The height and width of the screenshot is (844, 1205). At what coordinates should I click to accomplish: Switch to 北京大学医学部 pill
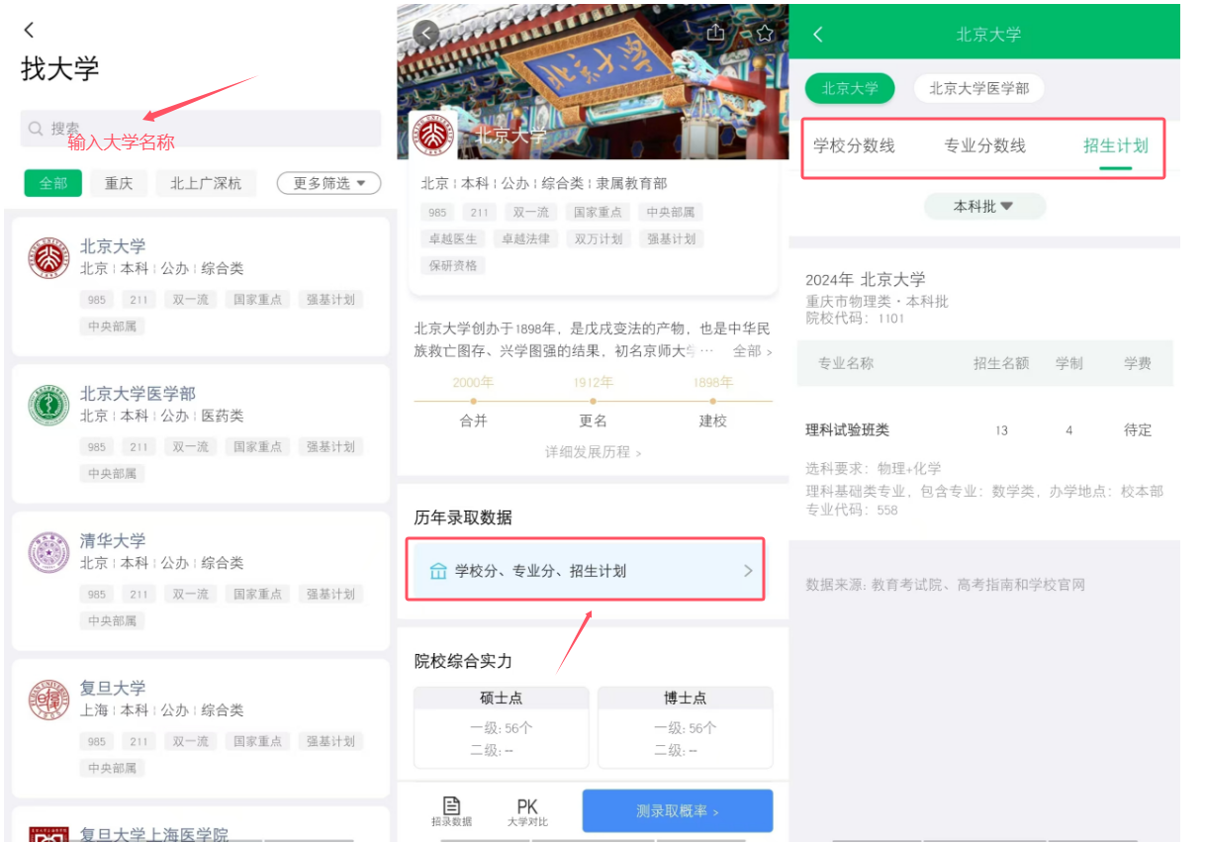977,88
